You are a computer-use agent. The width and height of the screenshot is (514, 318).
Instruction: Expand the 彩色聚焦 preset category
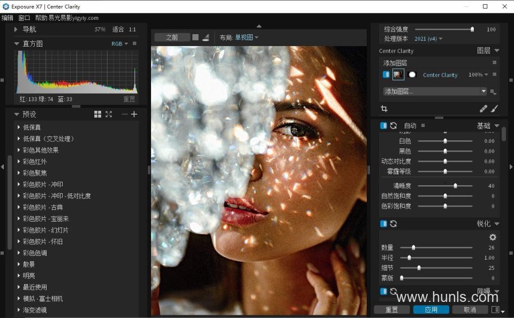(19, 173)
